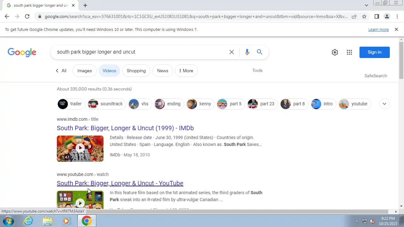Filter by the kenny chip
The height and width of the screenshot is (227, 404).
(200, 104)
